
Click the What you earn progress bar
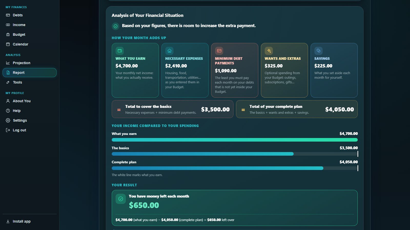[x=235, y=140]
